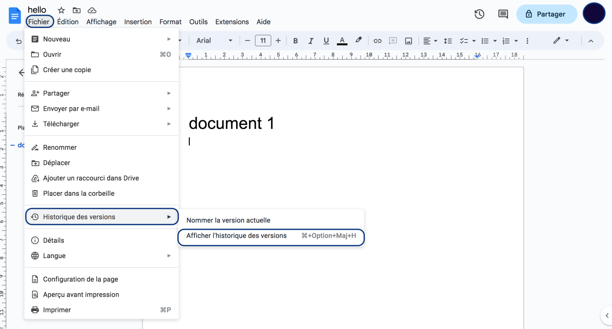
Task: Insert a link
Action: (x=377, y=40)
